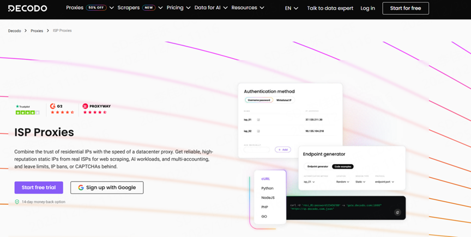Open the Pricing menu

click(178, 8)
